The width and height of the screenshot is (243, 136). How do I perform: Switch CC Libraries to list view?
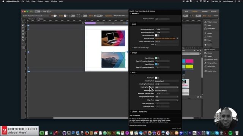coord(200,51)
